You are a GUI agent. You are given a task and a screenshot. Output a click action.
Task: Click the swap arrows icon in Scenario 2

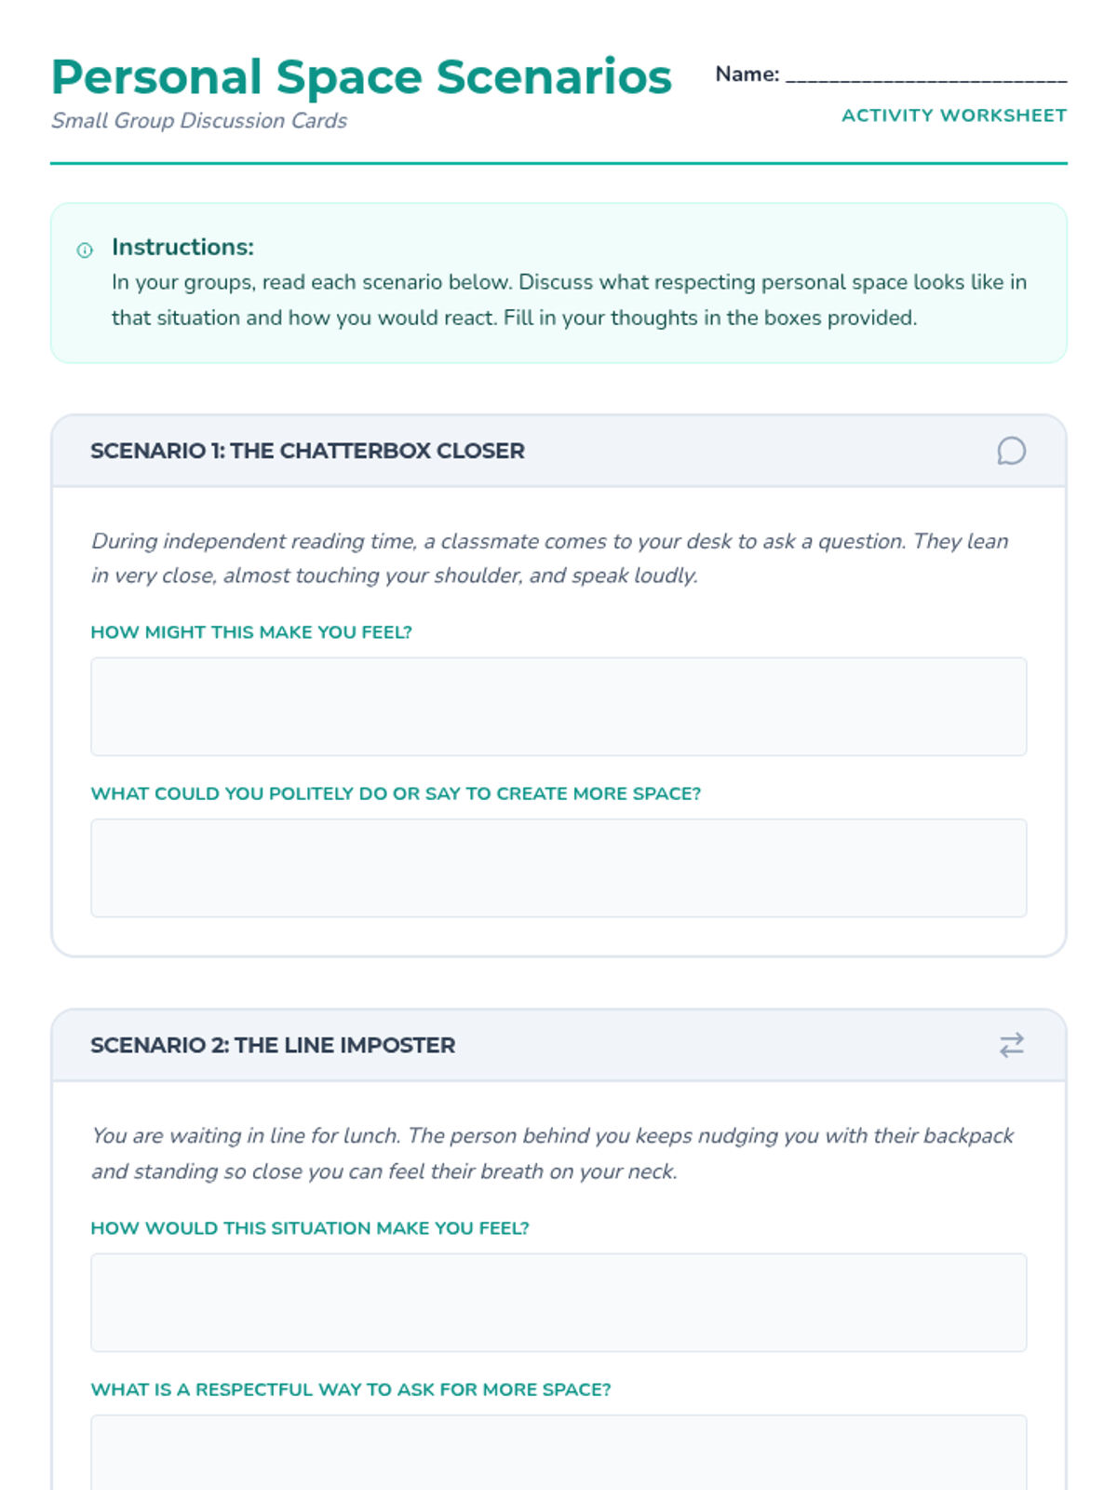[1011, 1045]
